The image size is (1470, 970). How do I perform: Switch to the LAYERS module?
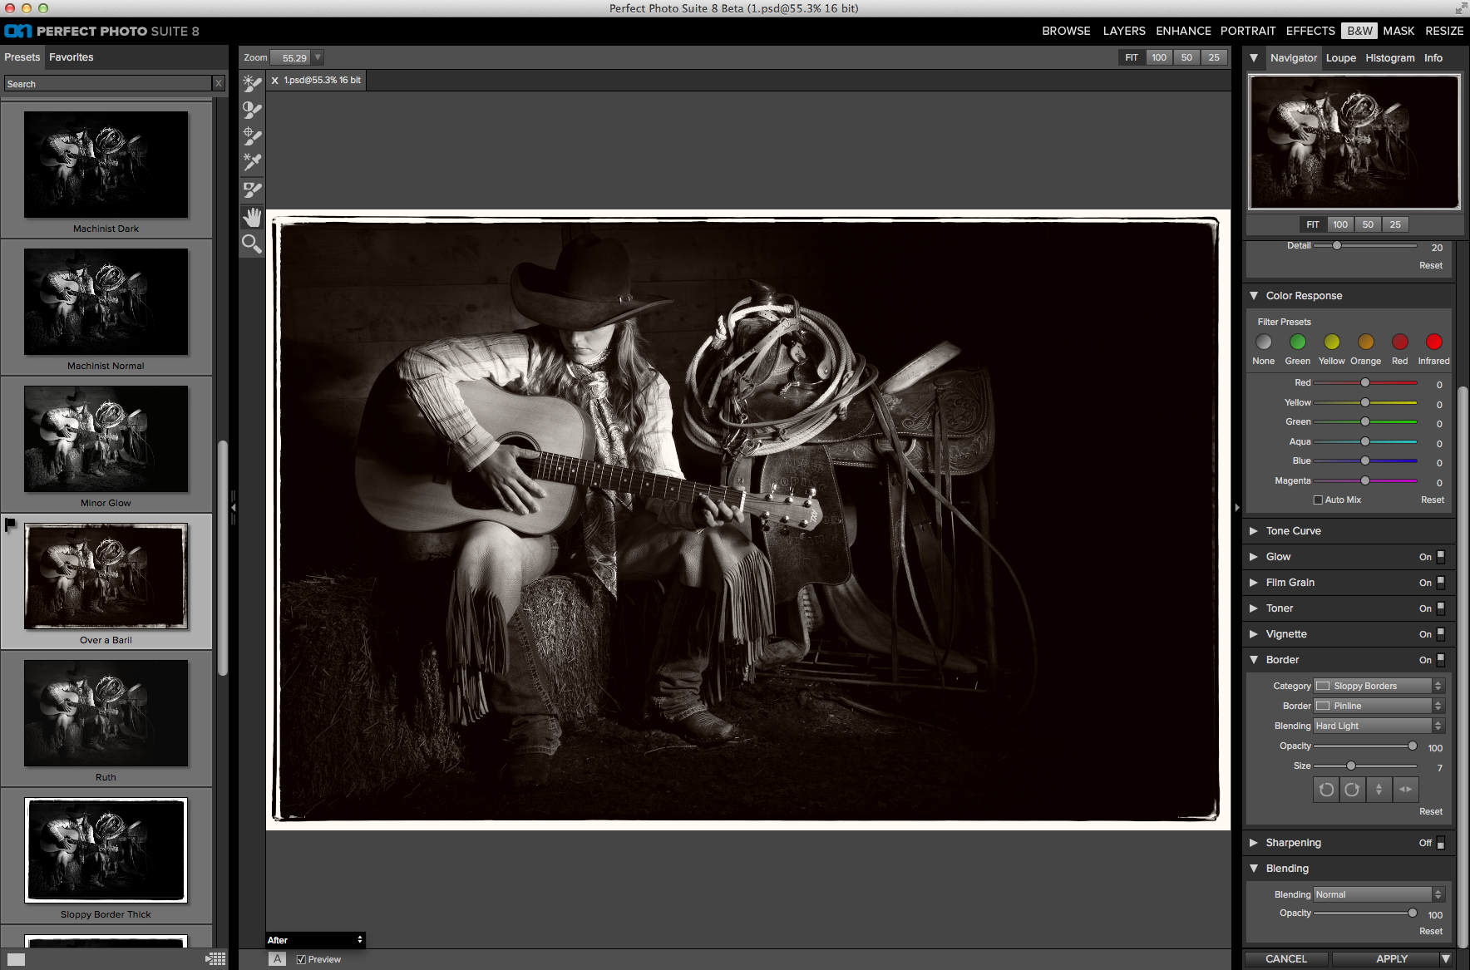1124,31
